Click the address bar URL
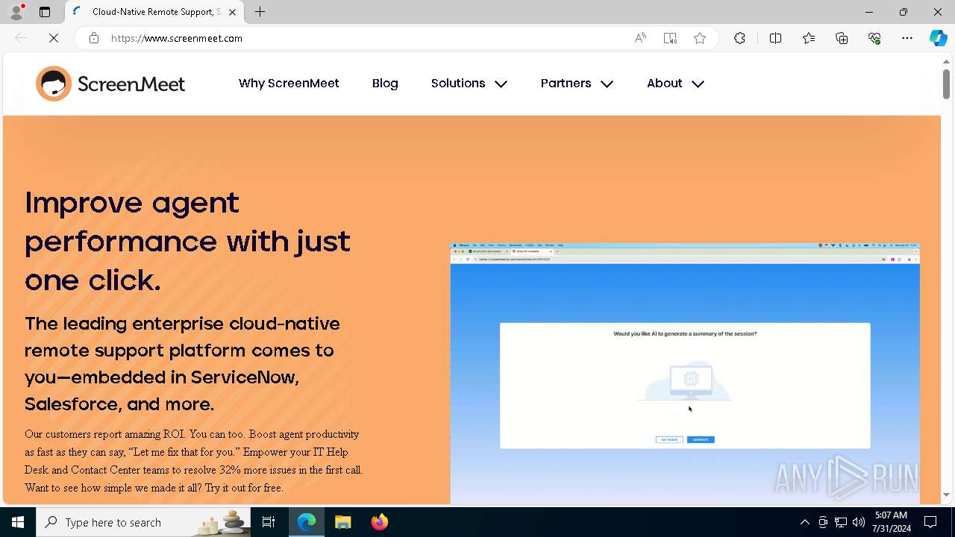The height and width of the screenshot is (537, 955). tap(177, 38)
